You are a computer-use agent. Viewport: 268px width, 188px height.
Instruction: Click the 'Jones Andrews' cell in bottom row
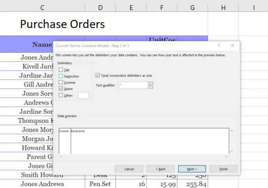42,184
